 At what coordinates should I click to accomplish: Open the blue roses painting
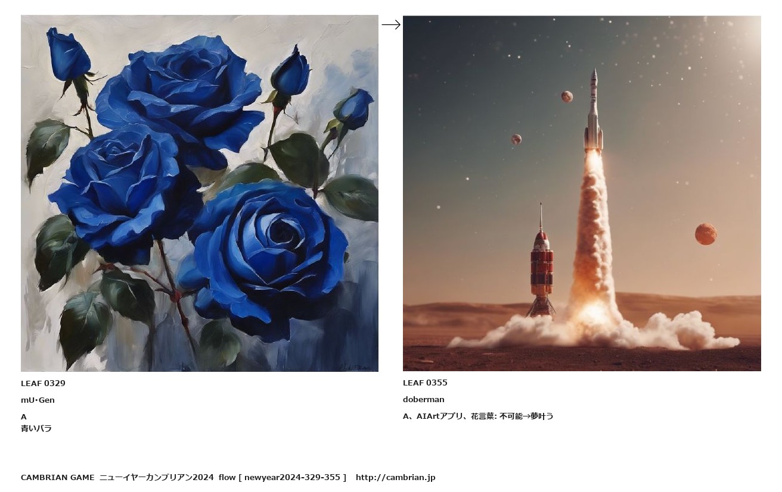pos(200,193)
